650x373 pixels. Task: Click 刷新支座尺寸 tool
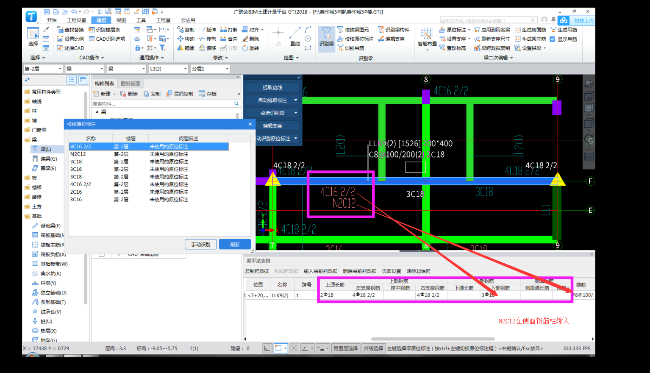click(492, 39)
